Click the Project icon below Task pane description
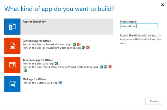 point(25,70)
